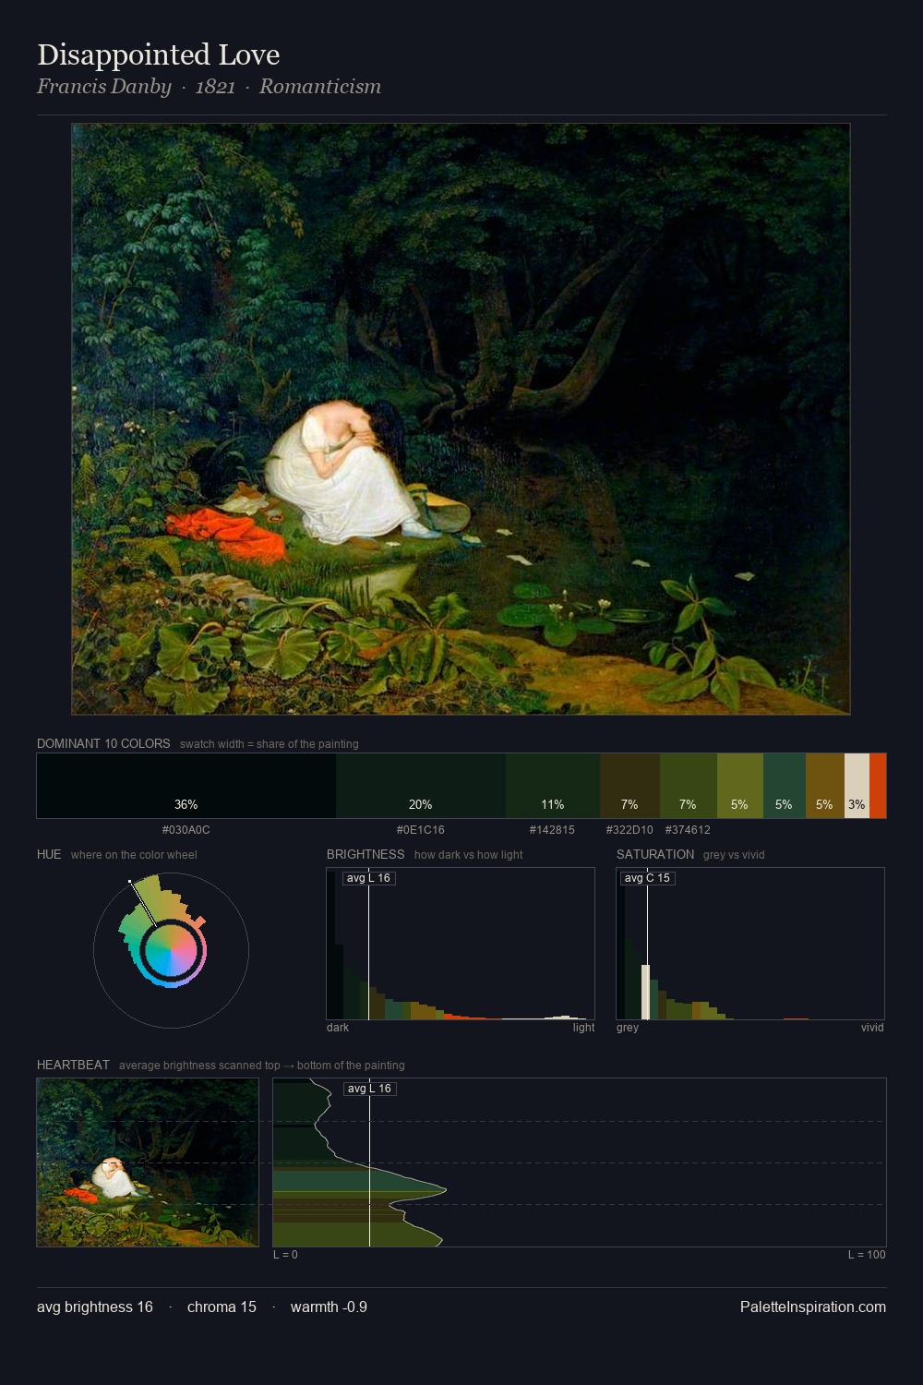Click the 'swatch width = share of the painting' caption
The width and height of the screenshot is (923, 1385).
[270, 744]
